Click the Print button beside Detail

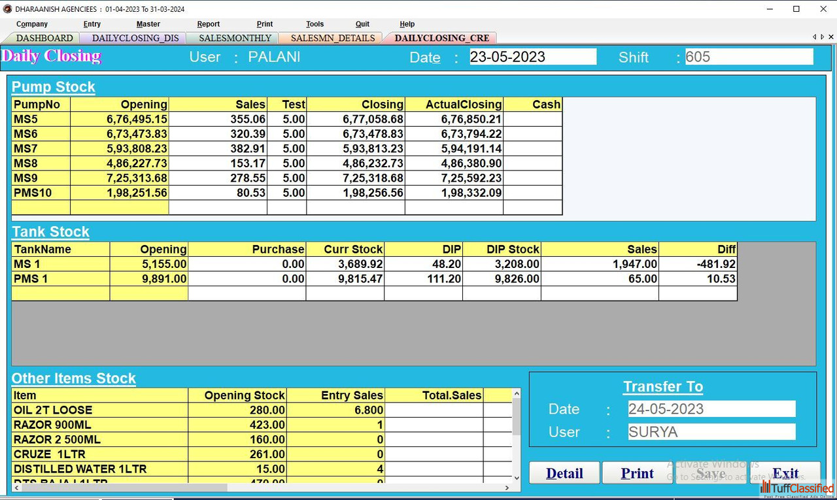click(637, 473)
